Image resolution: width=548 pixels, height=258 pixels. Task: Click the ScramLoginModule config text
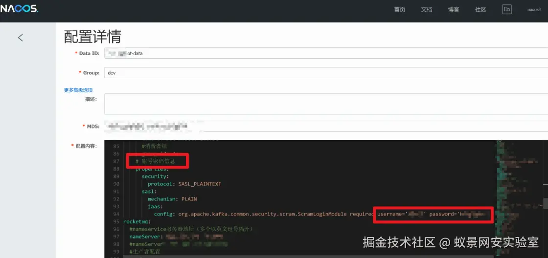pyautogui.click(x=262, y=214)
